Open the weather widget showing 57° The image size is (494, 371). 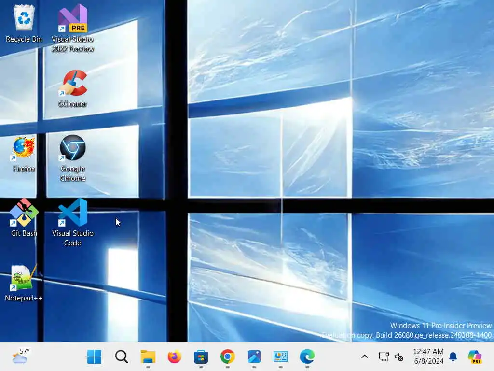21,357
